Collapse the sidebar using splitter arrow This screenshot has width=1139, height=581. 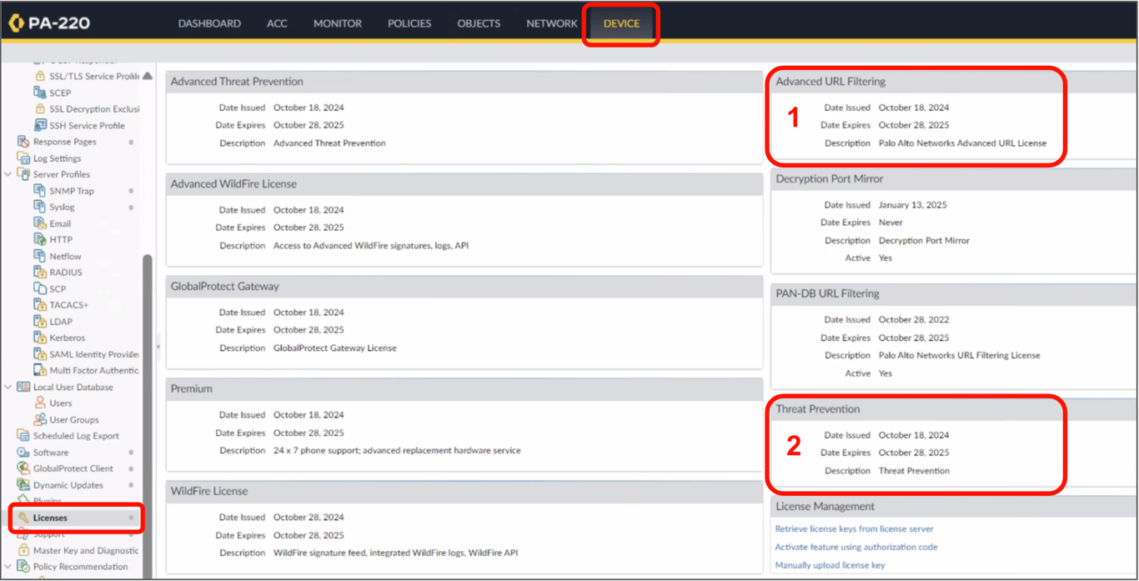pos(158,347)
